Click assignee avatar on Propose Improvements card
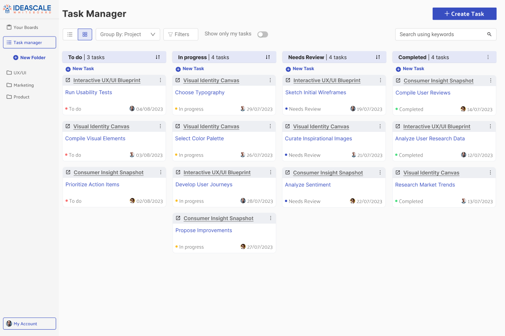The image size is (505, 336). pos(243,247)
